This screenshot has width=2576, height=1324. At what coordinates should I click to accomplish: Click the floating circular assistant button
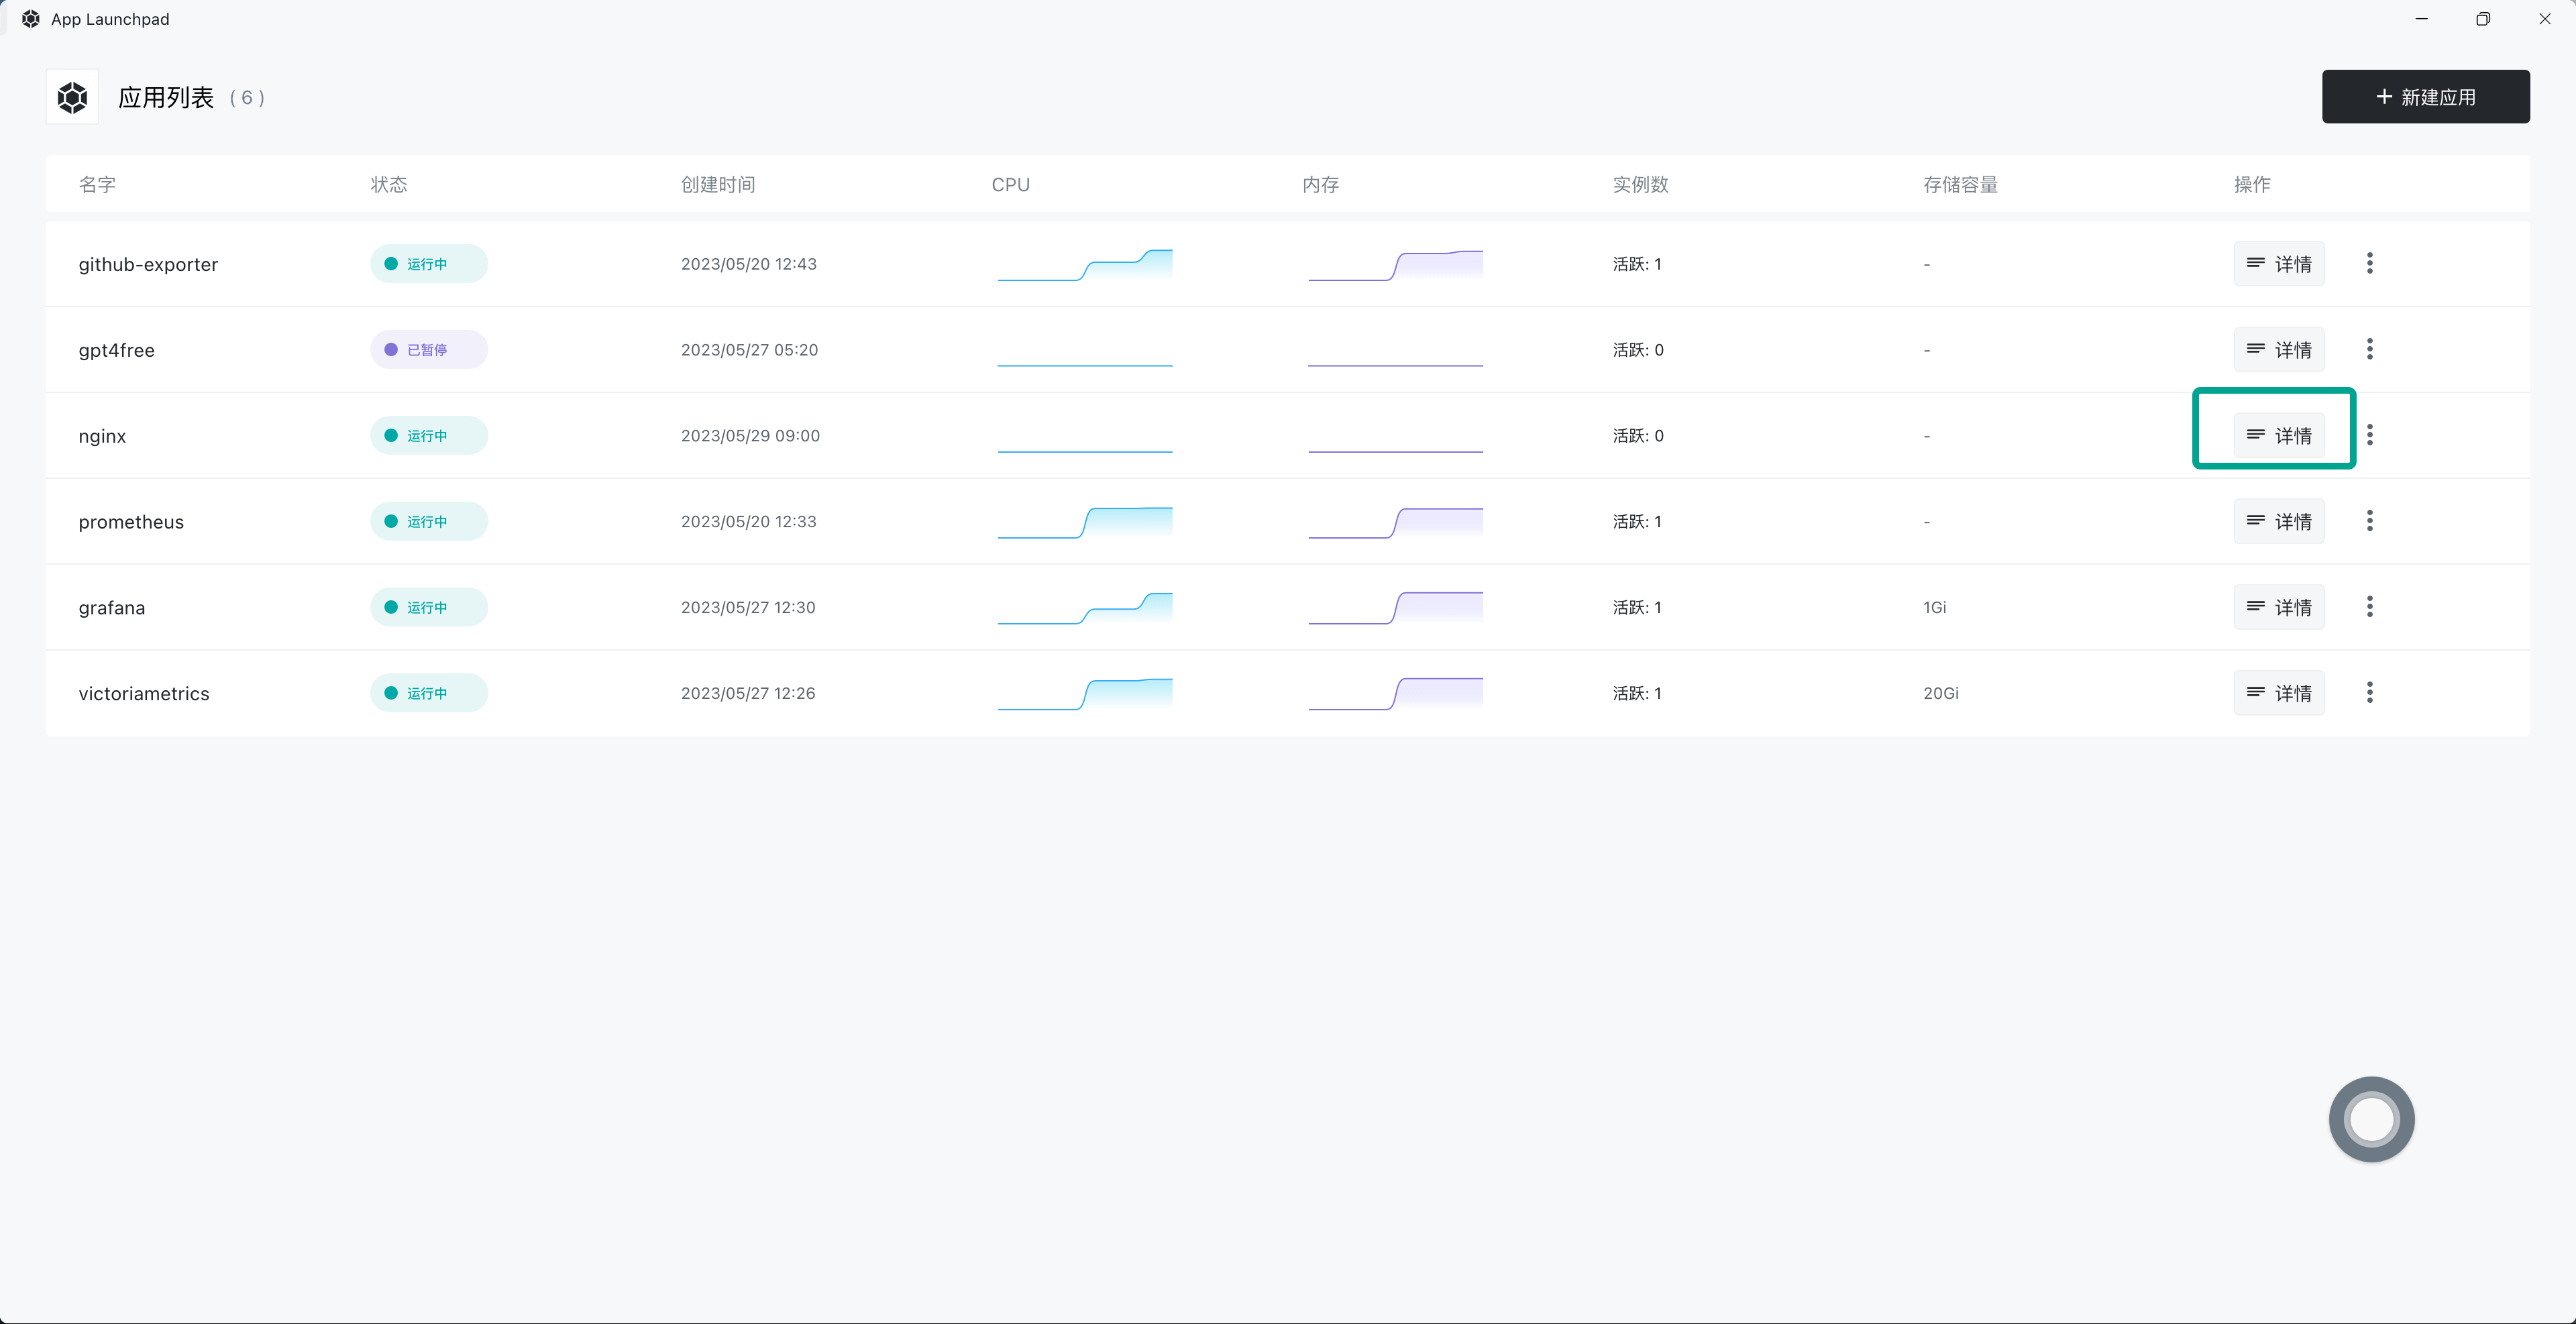pos(2371,1119)
